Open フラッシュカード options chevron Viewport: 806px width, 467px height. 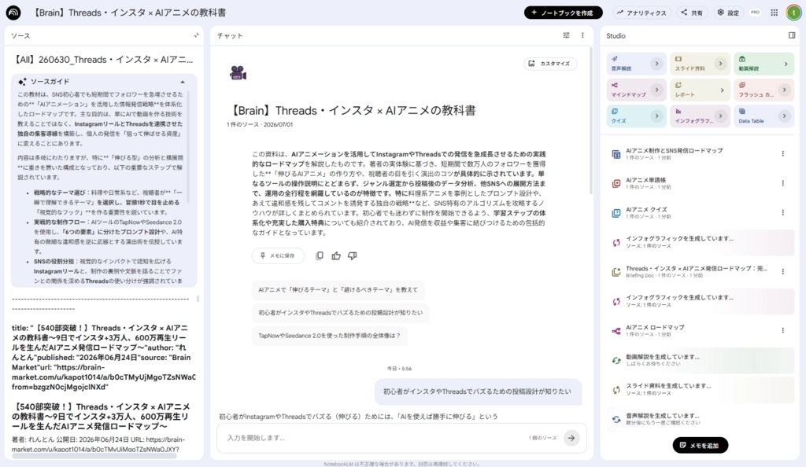785,90
